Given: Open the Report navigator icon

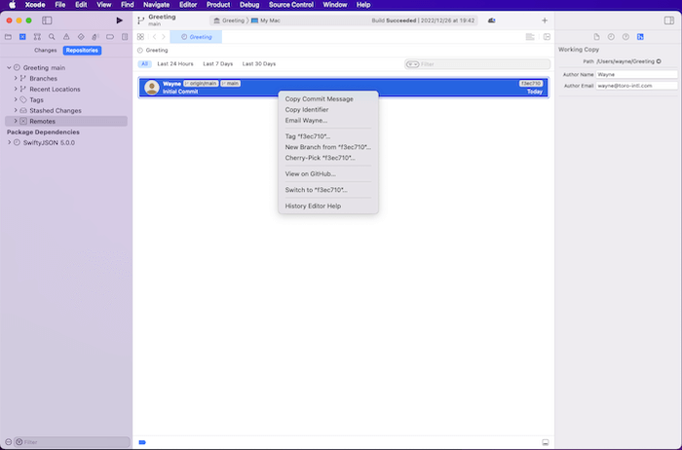Looking at the screenshot, I should coord(125,37).
